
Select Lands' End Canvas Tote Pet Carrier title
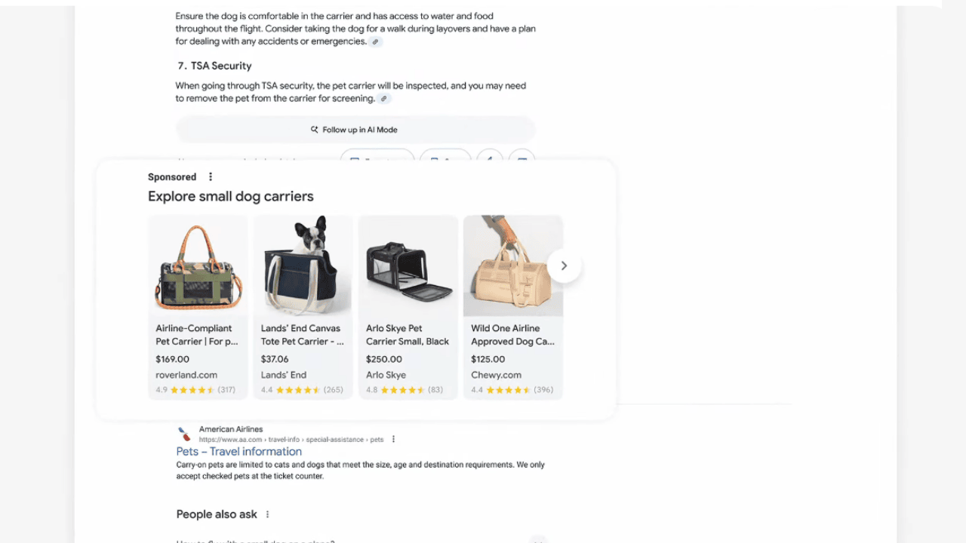click(x=302, y=335)
